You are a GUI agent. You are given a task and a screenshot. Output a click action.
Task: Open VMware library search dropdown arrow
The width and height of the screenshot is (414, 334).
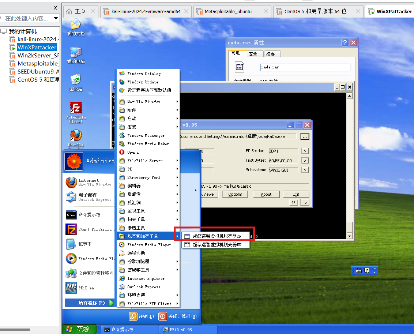tap(56, 18)
